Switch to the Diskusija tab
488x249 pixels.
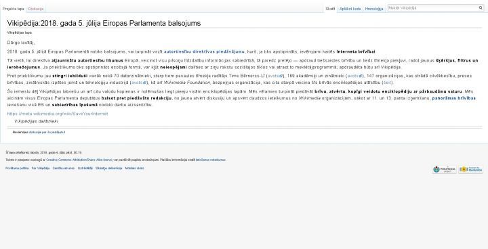coord(36,9)
